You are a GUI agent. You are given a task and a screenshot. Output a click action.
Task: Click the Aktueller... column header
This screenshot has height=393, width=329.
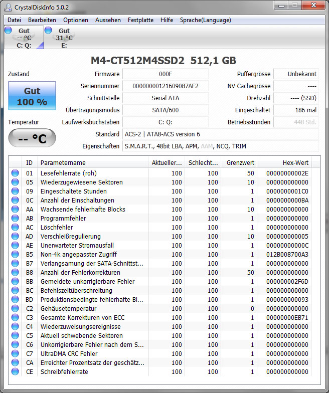(x=167, y=162)
